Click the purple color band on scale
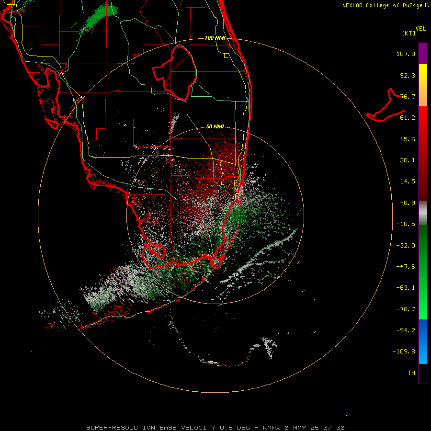The image size is (431, 431). [x=423, y=53]
